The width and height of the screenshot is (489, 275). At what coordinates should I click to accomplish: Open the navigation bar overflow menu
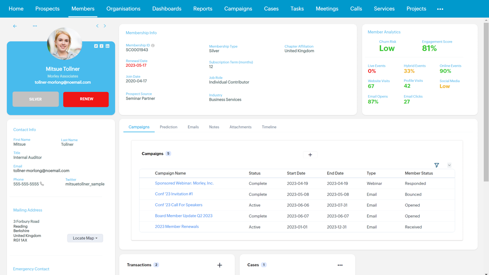coord(440,9)
